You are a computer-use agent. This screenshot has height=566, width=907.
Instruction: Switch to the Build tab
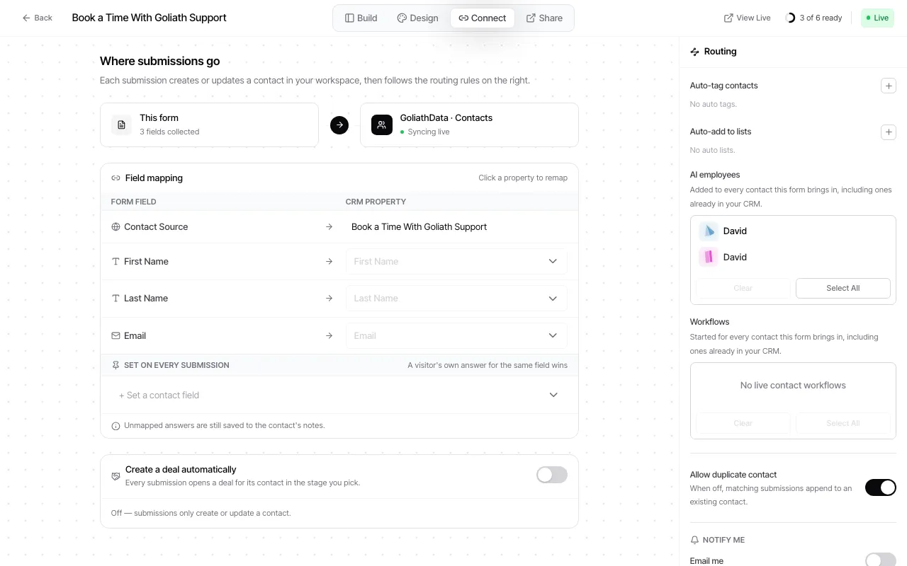click(361, 18)
